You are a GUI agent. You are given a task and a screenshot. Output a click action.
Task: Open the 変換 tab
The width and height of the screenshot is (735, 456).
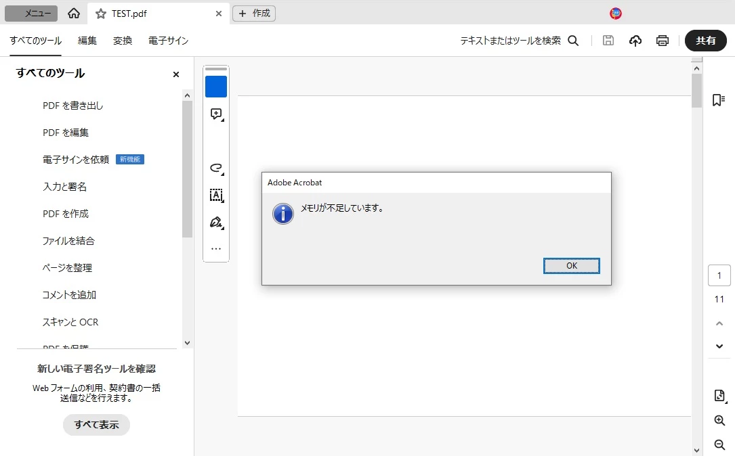pos(123,41)
